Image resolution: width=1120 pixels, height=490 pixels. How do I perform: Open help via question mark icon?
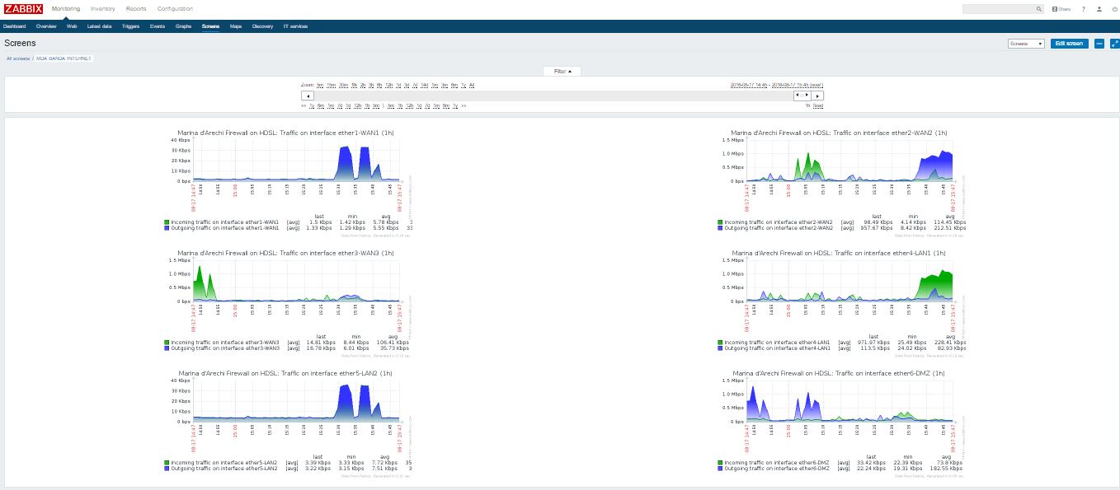pyautogui.click(x=1084, y=9)
